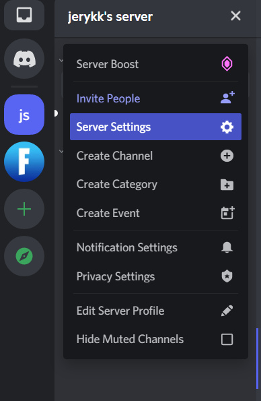Open Privacy Settings
The height and width of the screenshot is (401, 261).
[155, 276]
